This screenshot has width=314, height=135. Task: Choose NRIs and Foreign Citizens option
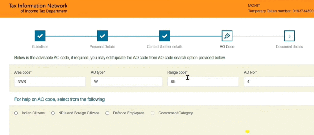pos(53,113)
